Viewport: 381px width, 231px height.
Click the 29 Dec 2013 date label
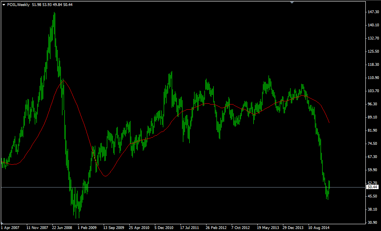click(x=293, y=228)
